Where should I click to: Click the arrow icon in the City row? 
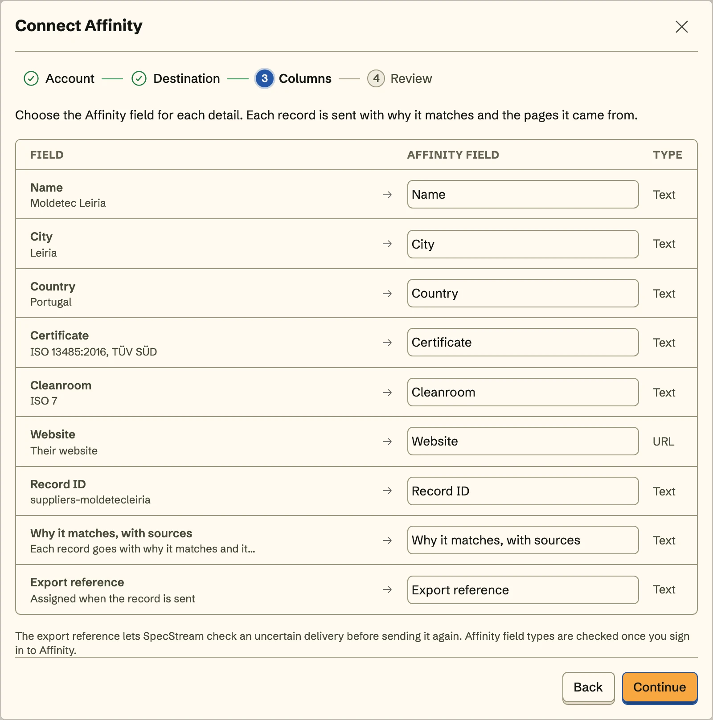387,244
